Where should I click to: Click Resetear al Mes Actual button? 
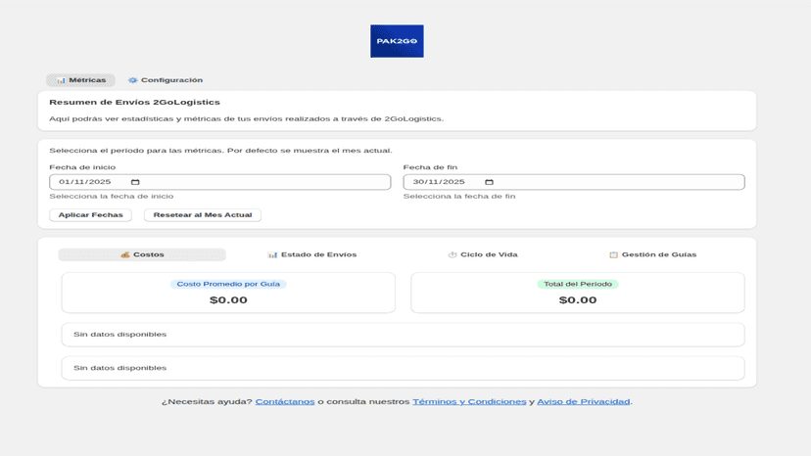click(x=203, y=214)
